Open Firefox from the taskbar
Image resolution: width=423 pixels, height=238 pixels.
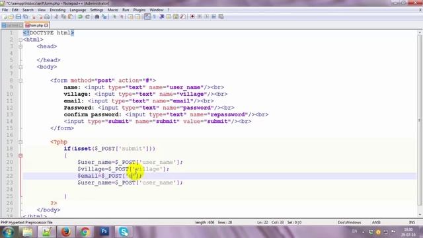click(x=65, y=232)
